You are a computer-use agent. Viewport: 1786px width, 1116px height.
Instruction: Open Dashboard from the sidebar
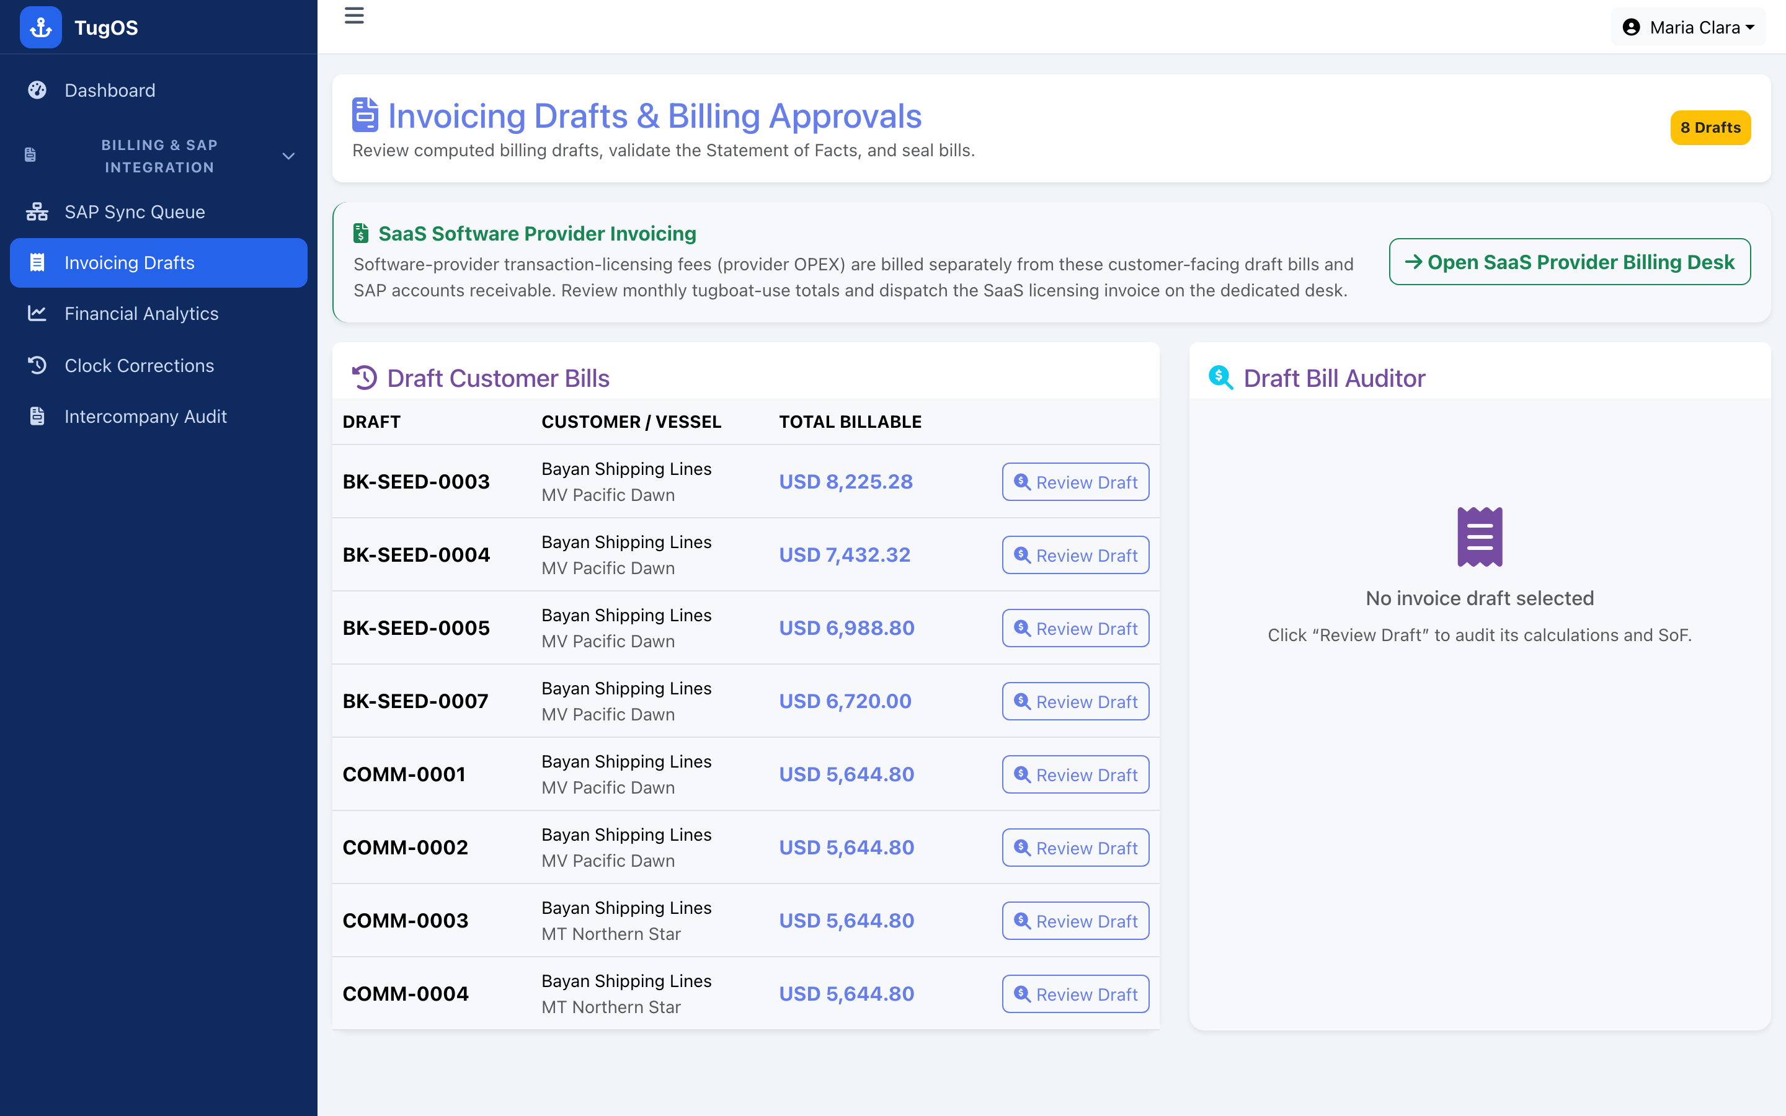pos(159,90)
